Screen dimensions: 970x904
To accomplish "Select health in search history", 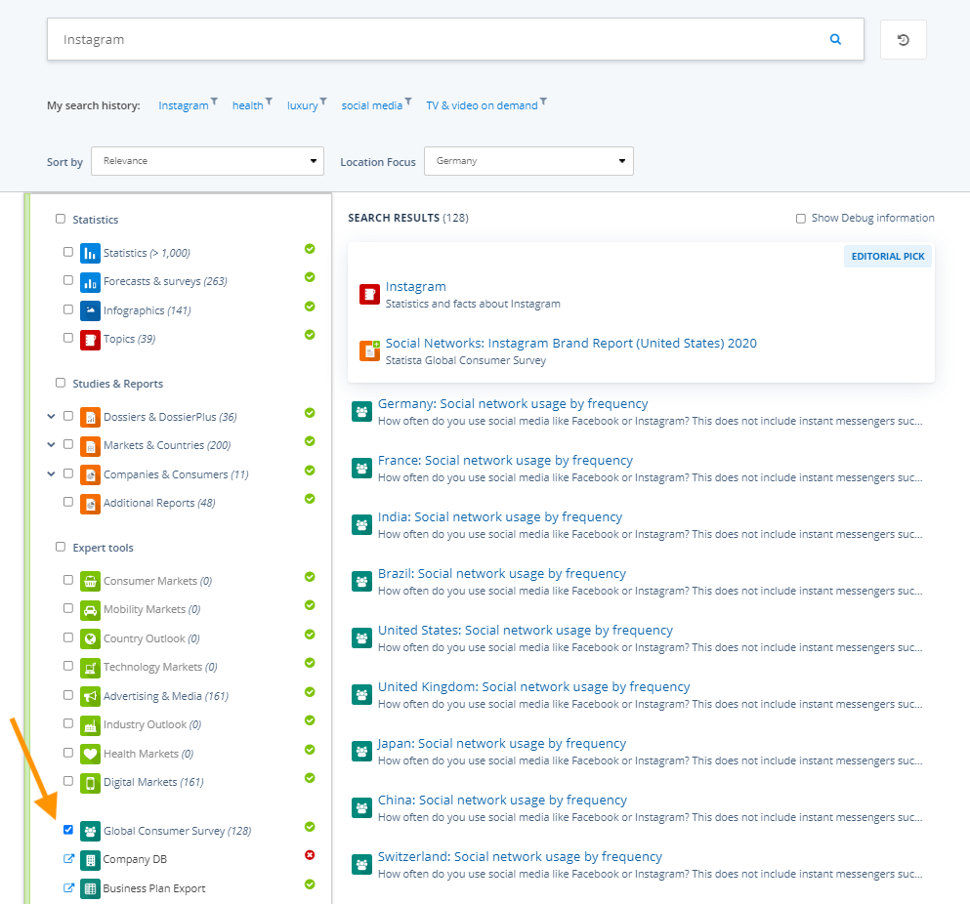I will pyautogui.click(x=247, y=105).
